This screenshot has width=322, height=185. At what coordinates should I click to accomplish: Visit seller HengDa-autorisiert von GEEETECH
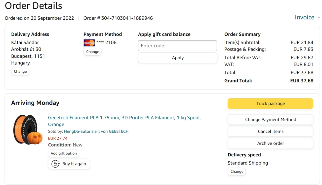96,131
